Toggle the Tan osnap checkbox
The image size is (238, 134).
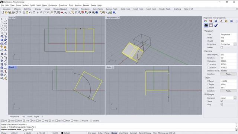(50, 121)
